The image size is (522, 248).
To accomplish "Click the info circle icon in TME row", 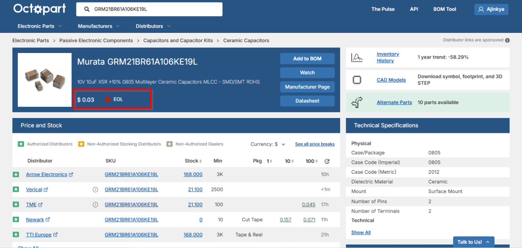I will point(95,205).
